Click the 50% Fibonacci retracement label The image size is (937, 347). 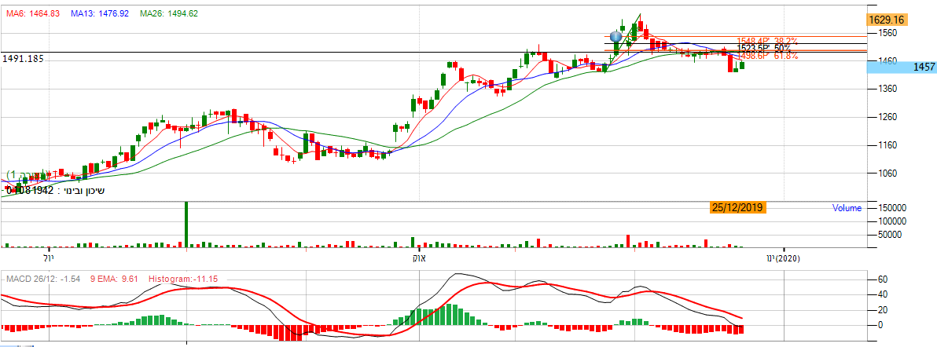768,49
